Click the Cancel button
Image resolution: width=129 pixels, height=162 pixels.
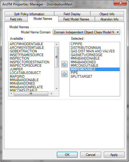click(x=91, y=155)
